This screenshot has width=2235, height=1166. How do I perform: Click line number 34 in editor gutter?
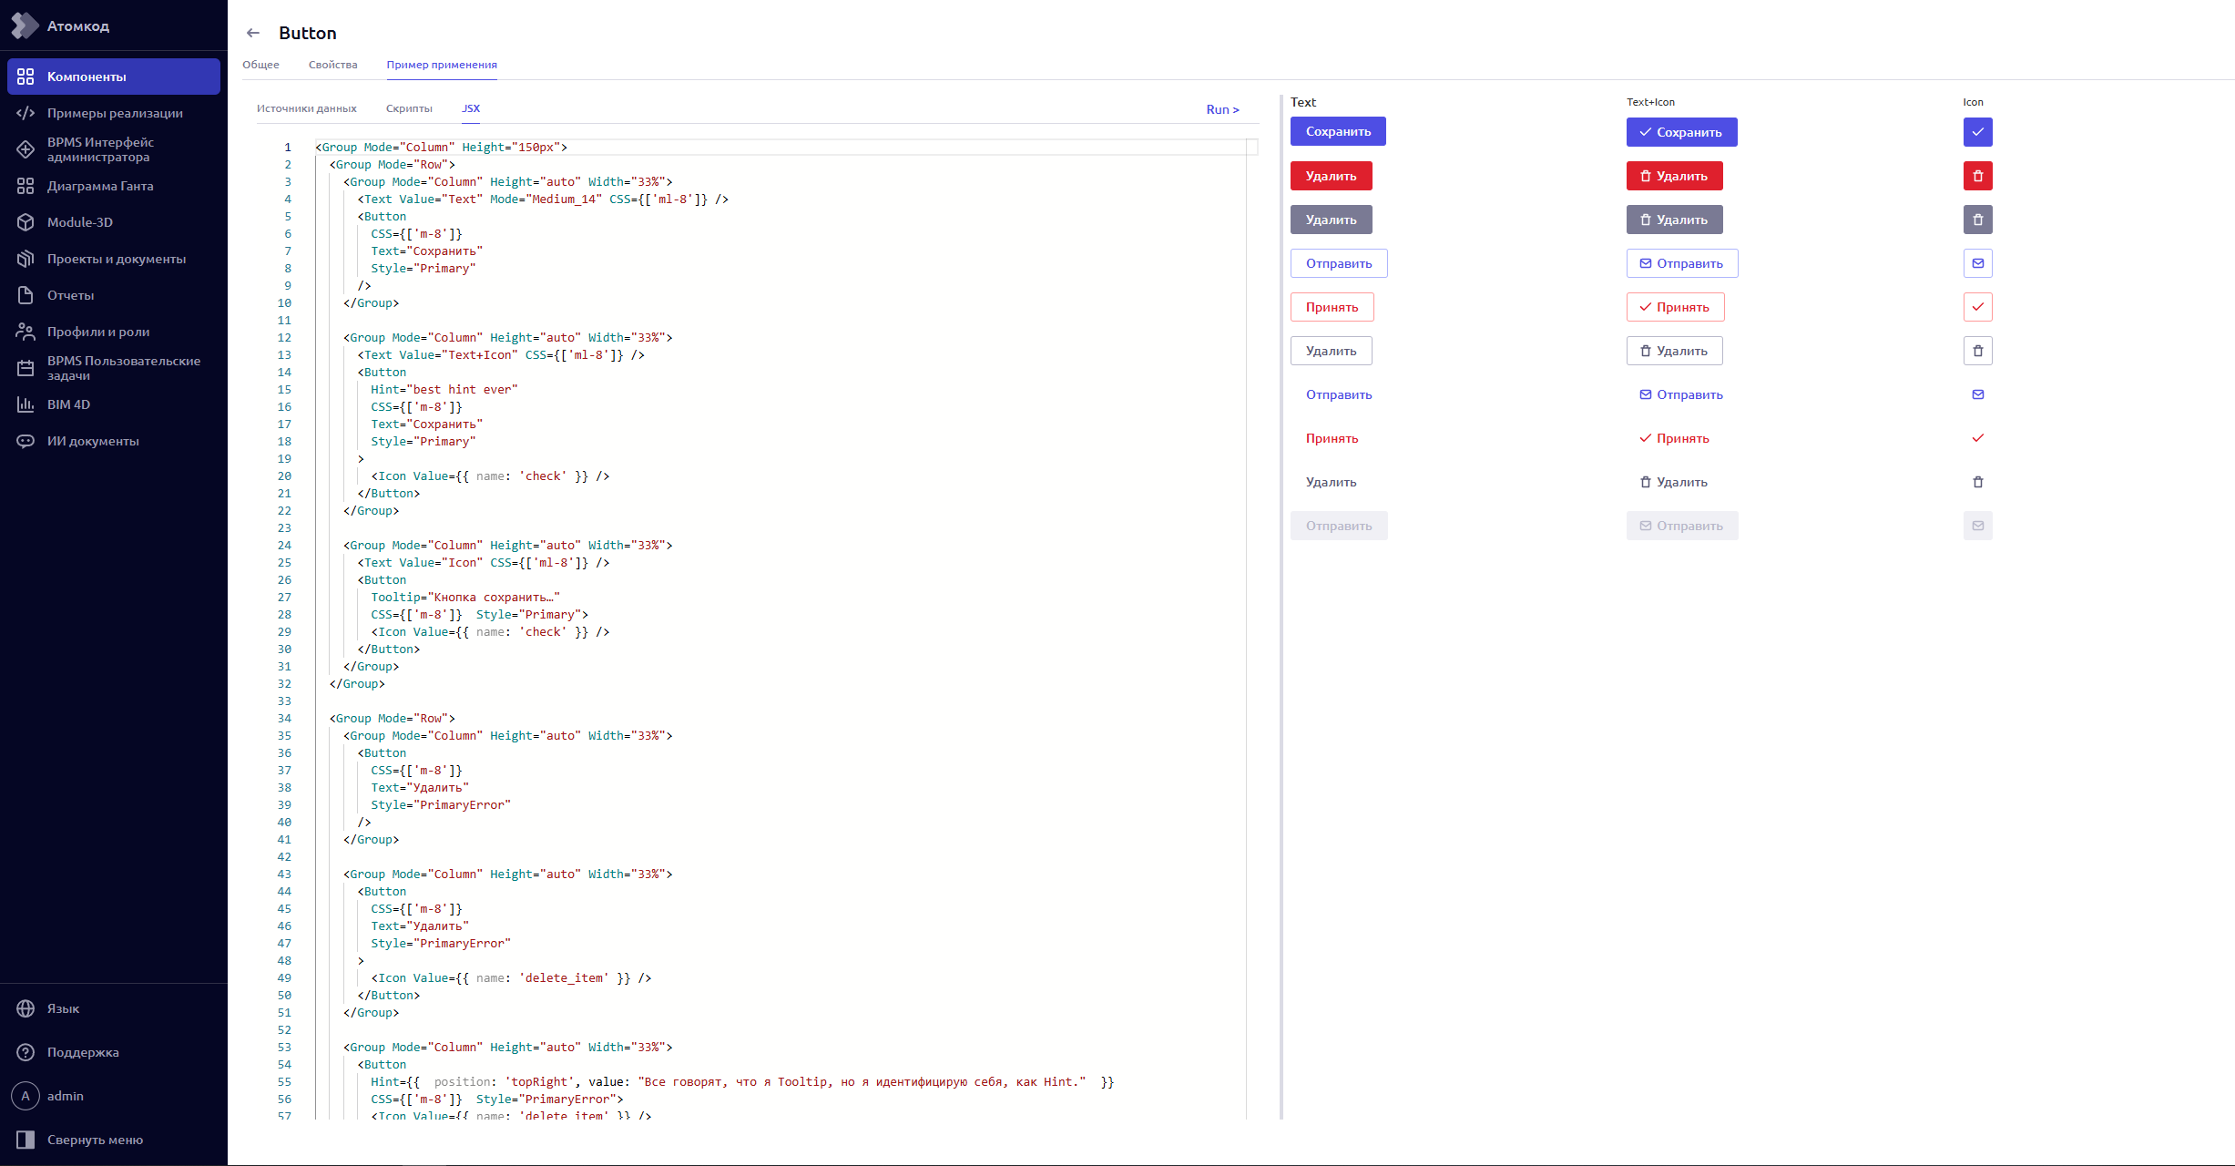click(x=284, y=718)
